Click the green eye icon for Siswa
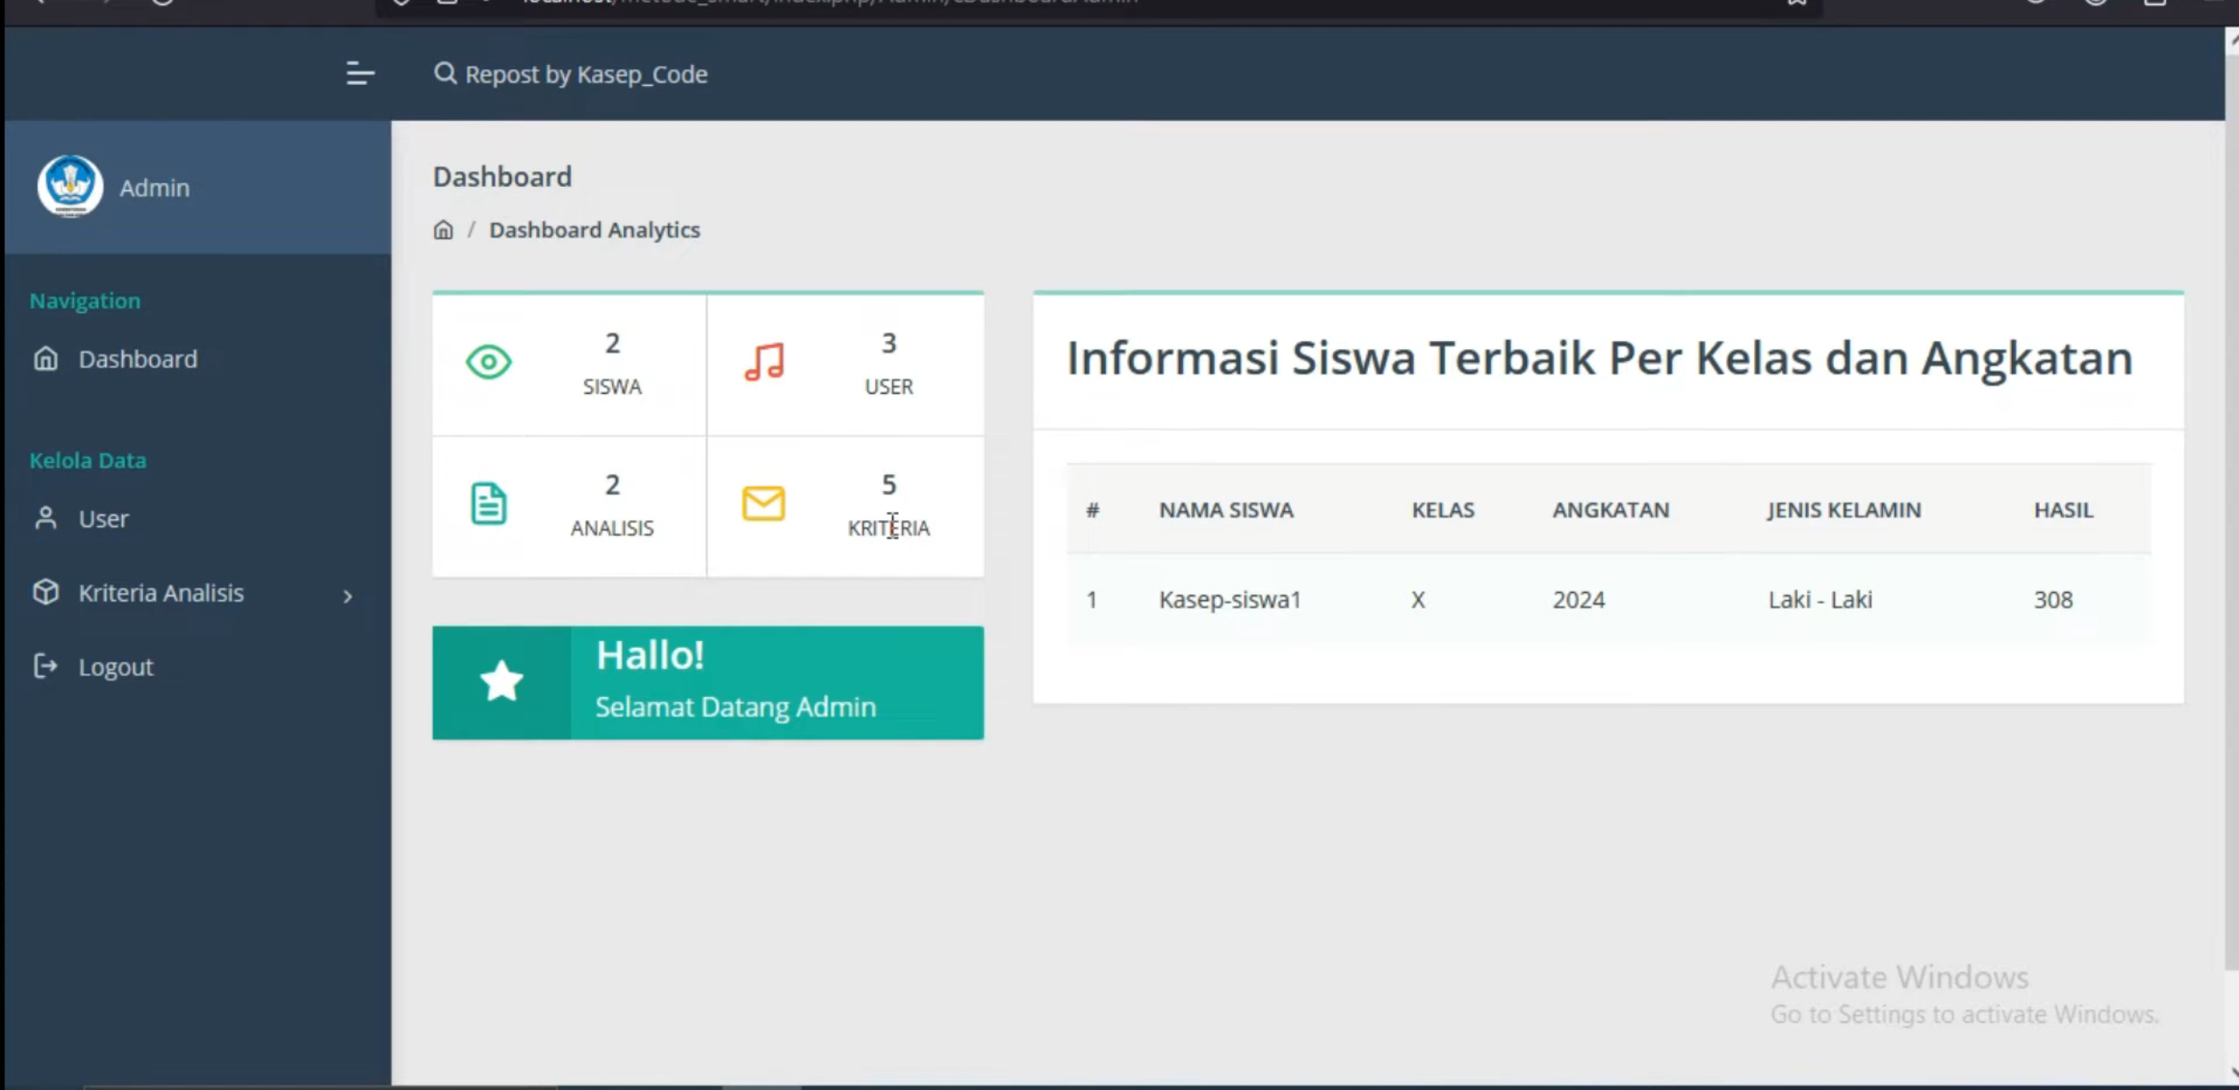 click(488, 362)
